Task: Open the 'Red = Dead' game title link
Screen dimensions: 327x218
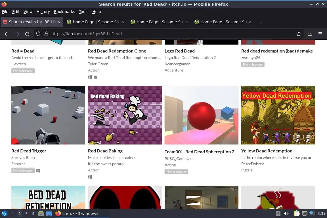Action: click(23, 51)
